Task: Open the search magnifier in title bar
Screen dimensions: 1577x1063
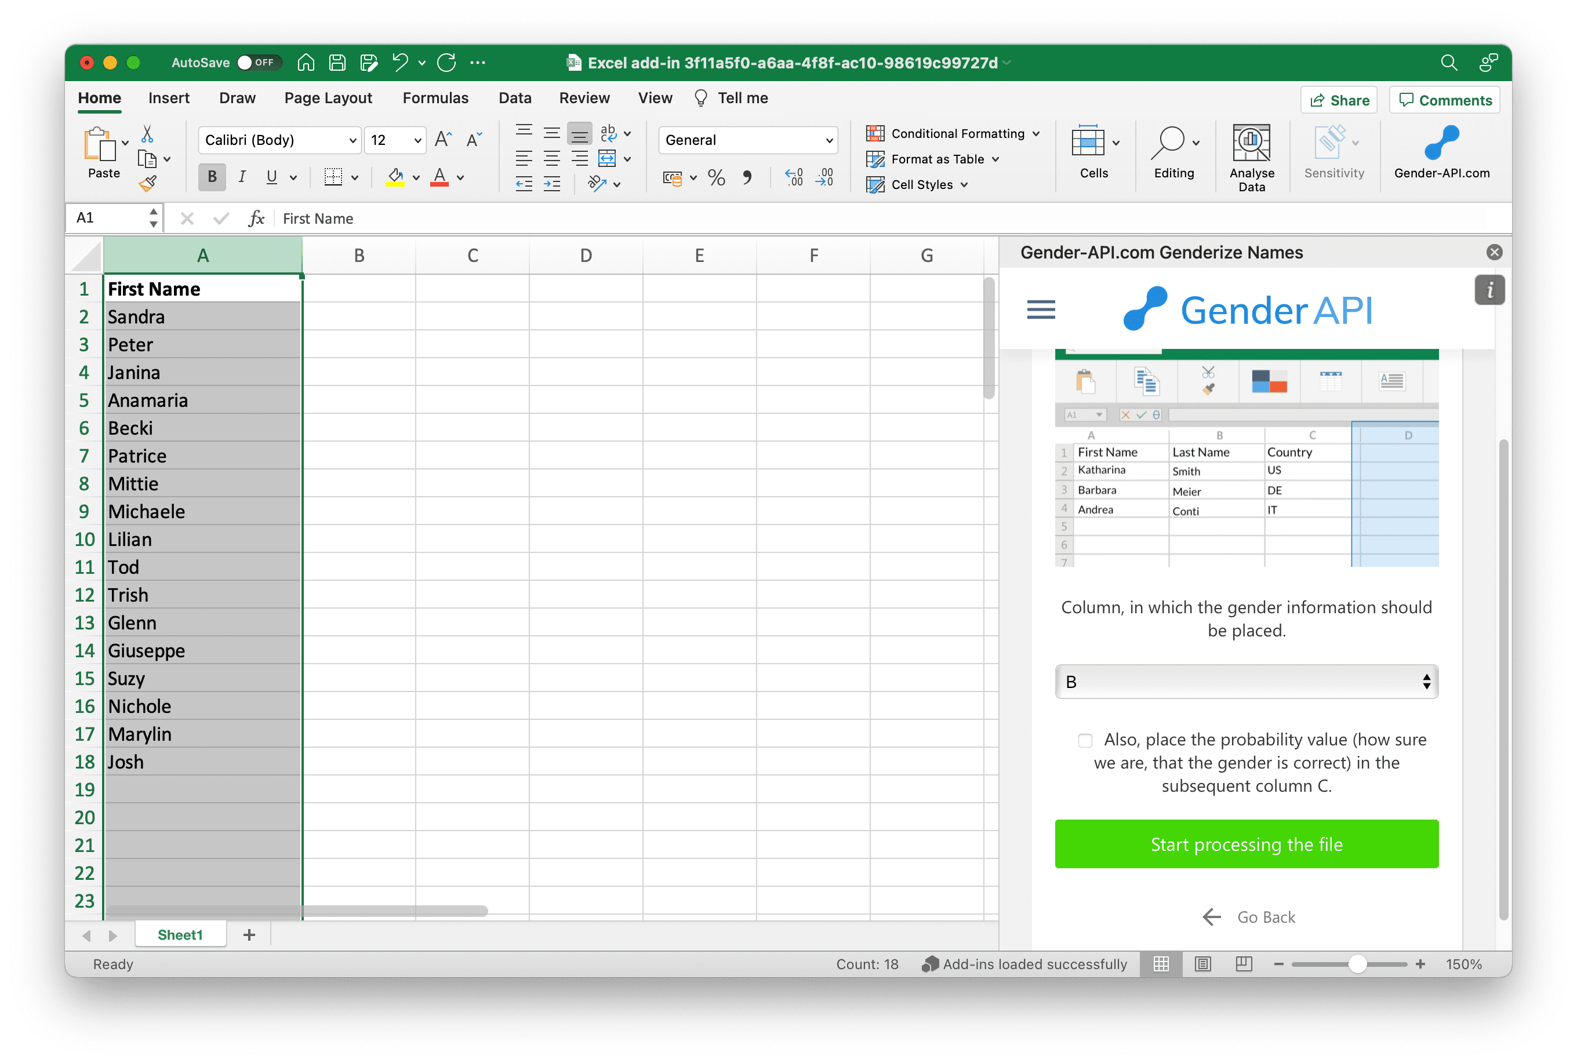Action: click(x=1448, y=63)
